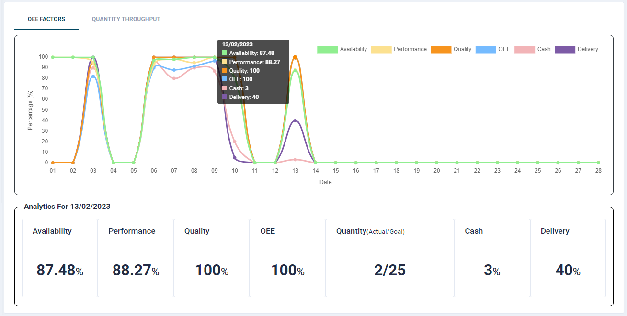Click the green data point on date 20

437,163
